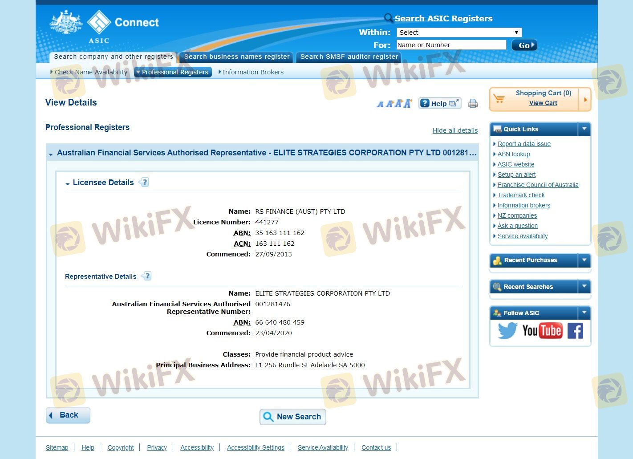Click the shopping cart icon
Image resolution: width=633 pixels, height=459 pixels.
point(499,98)
